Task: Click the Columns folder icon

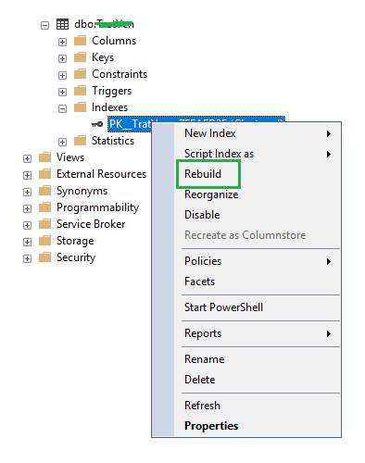Action: 81,41
